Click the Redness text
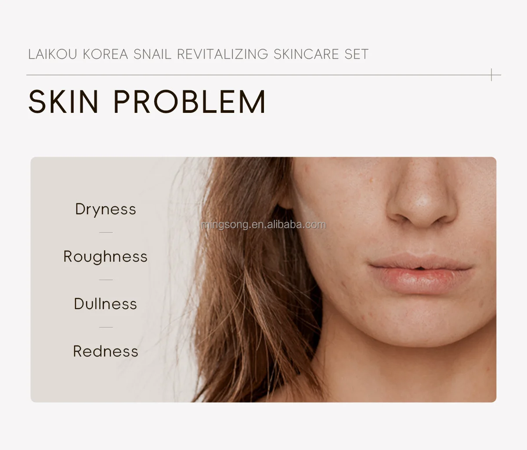The image size is (527, 450). pos(105,351)
